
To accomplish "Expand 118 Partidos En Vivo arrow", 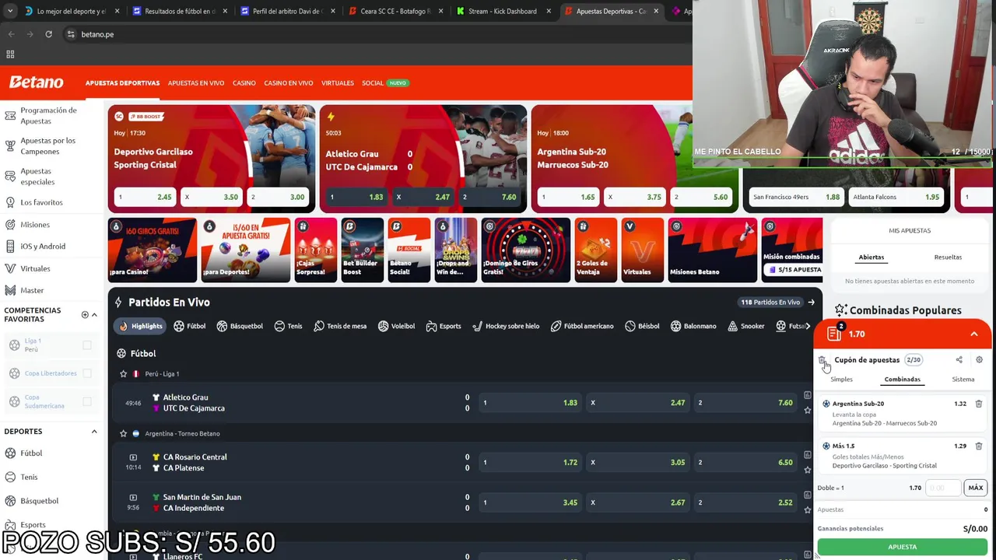I will coord(812,303).
